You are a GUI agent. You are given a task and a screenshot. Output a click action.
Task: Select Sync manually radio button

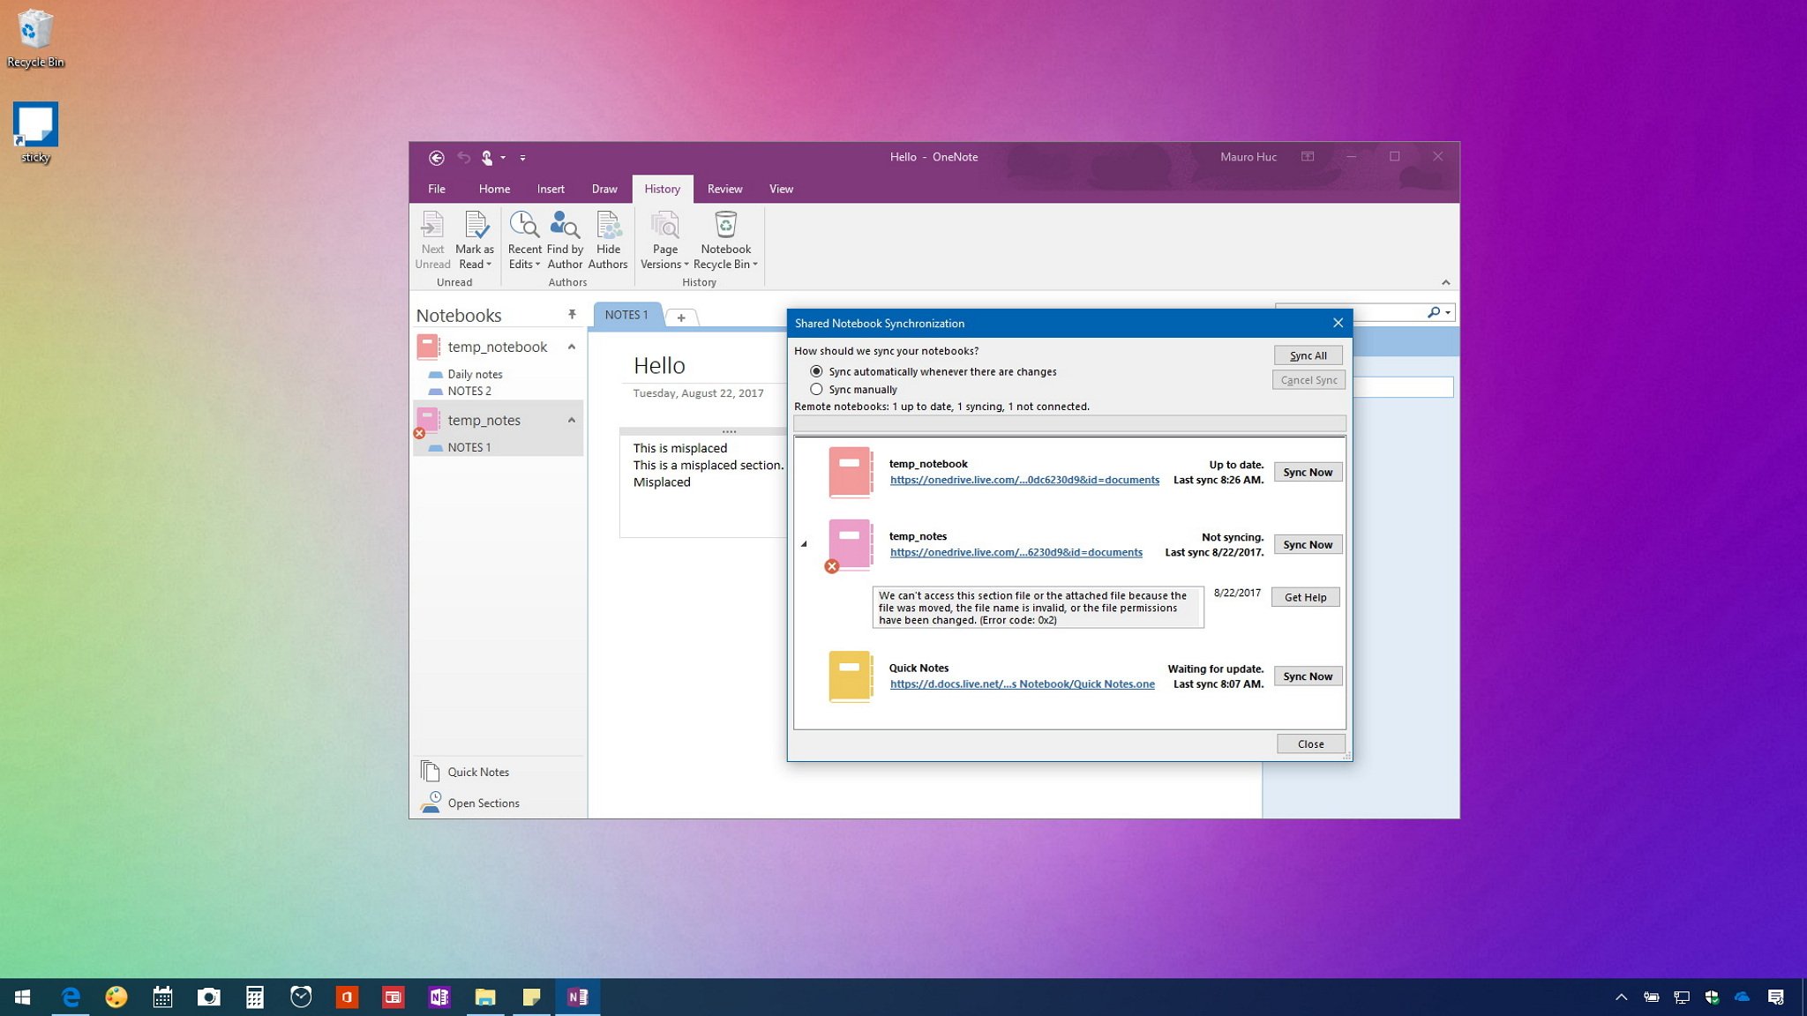[x=817, y=390]
